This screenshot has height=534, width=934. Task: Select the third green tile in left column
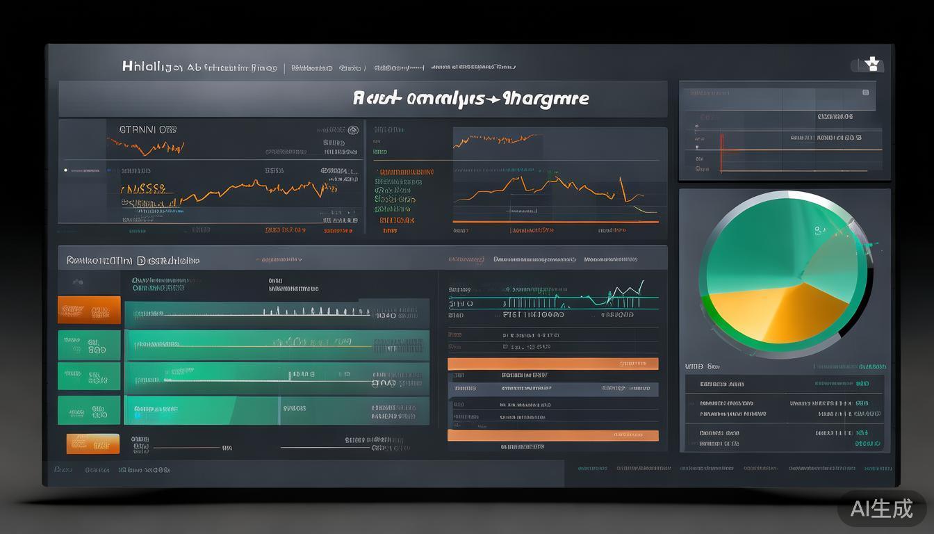click(x=89, y=410)
